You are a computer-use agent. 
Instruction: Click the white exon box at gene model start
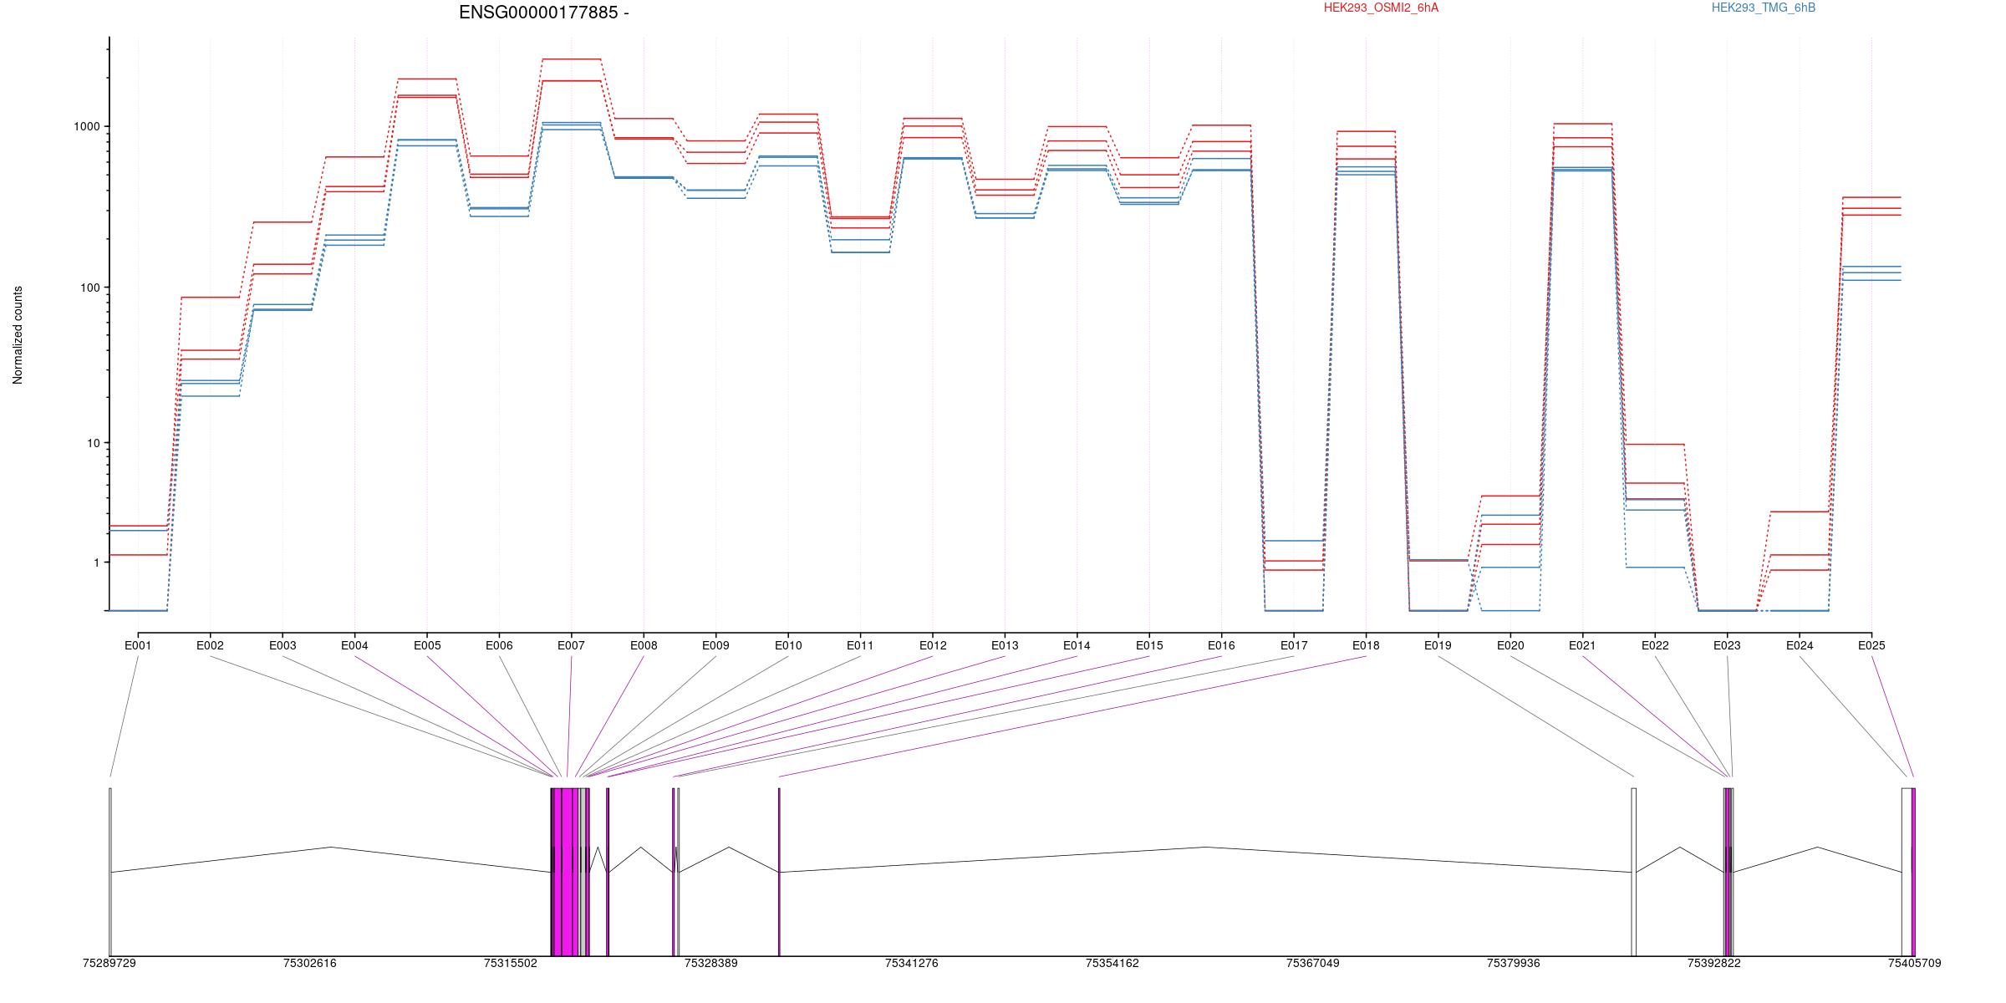pyautogui.click(x=110, y=872)
